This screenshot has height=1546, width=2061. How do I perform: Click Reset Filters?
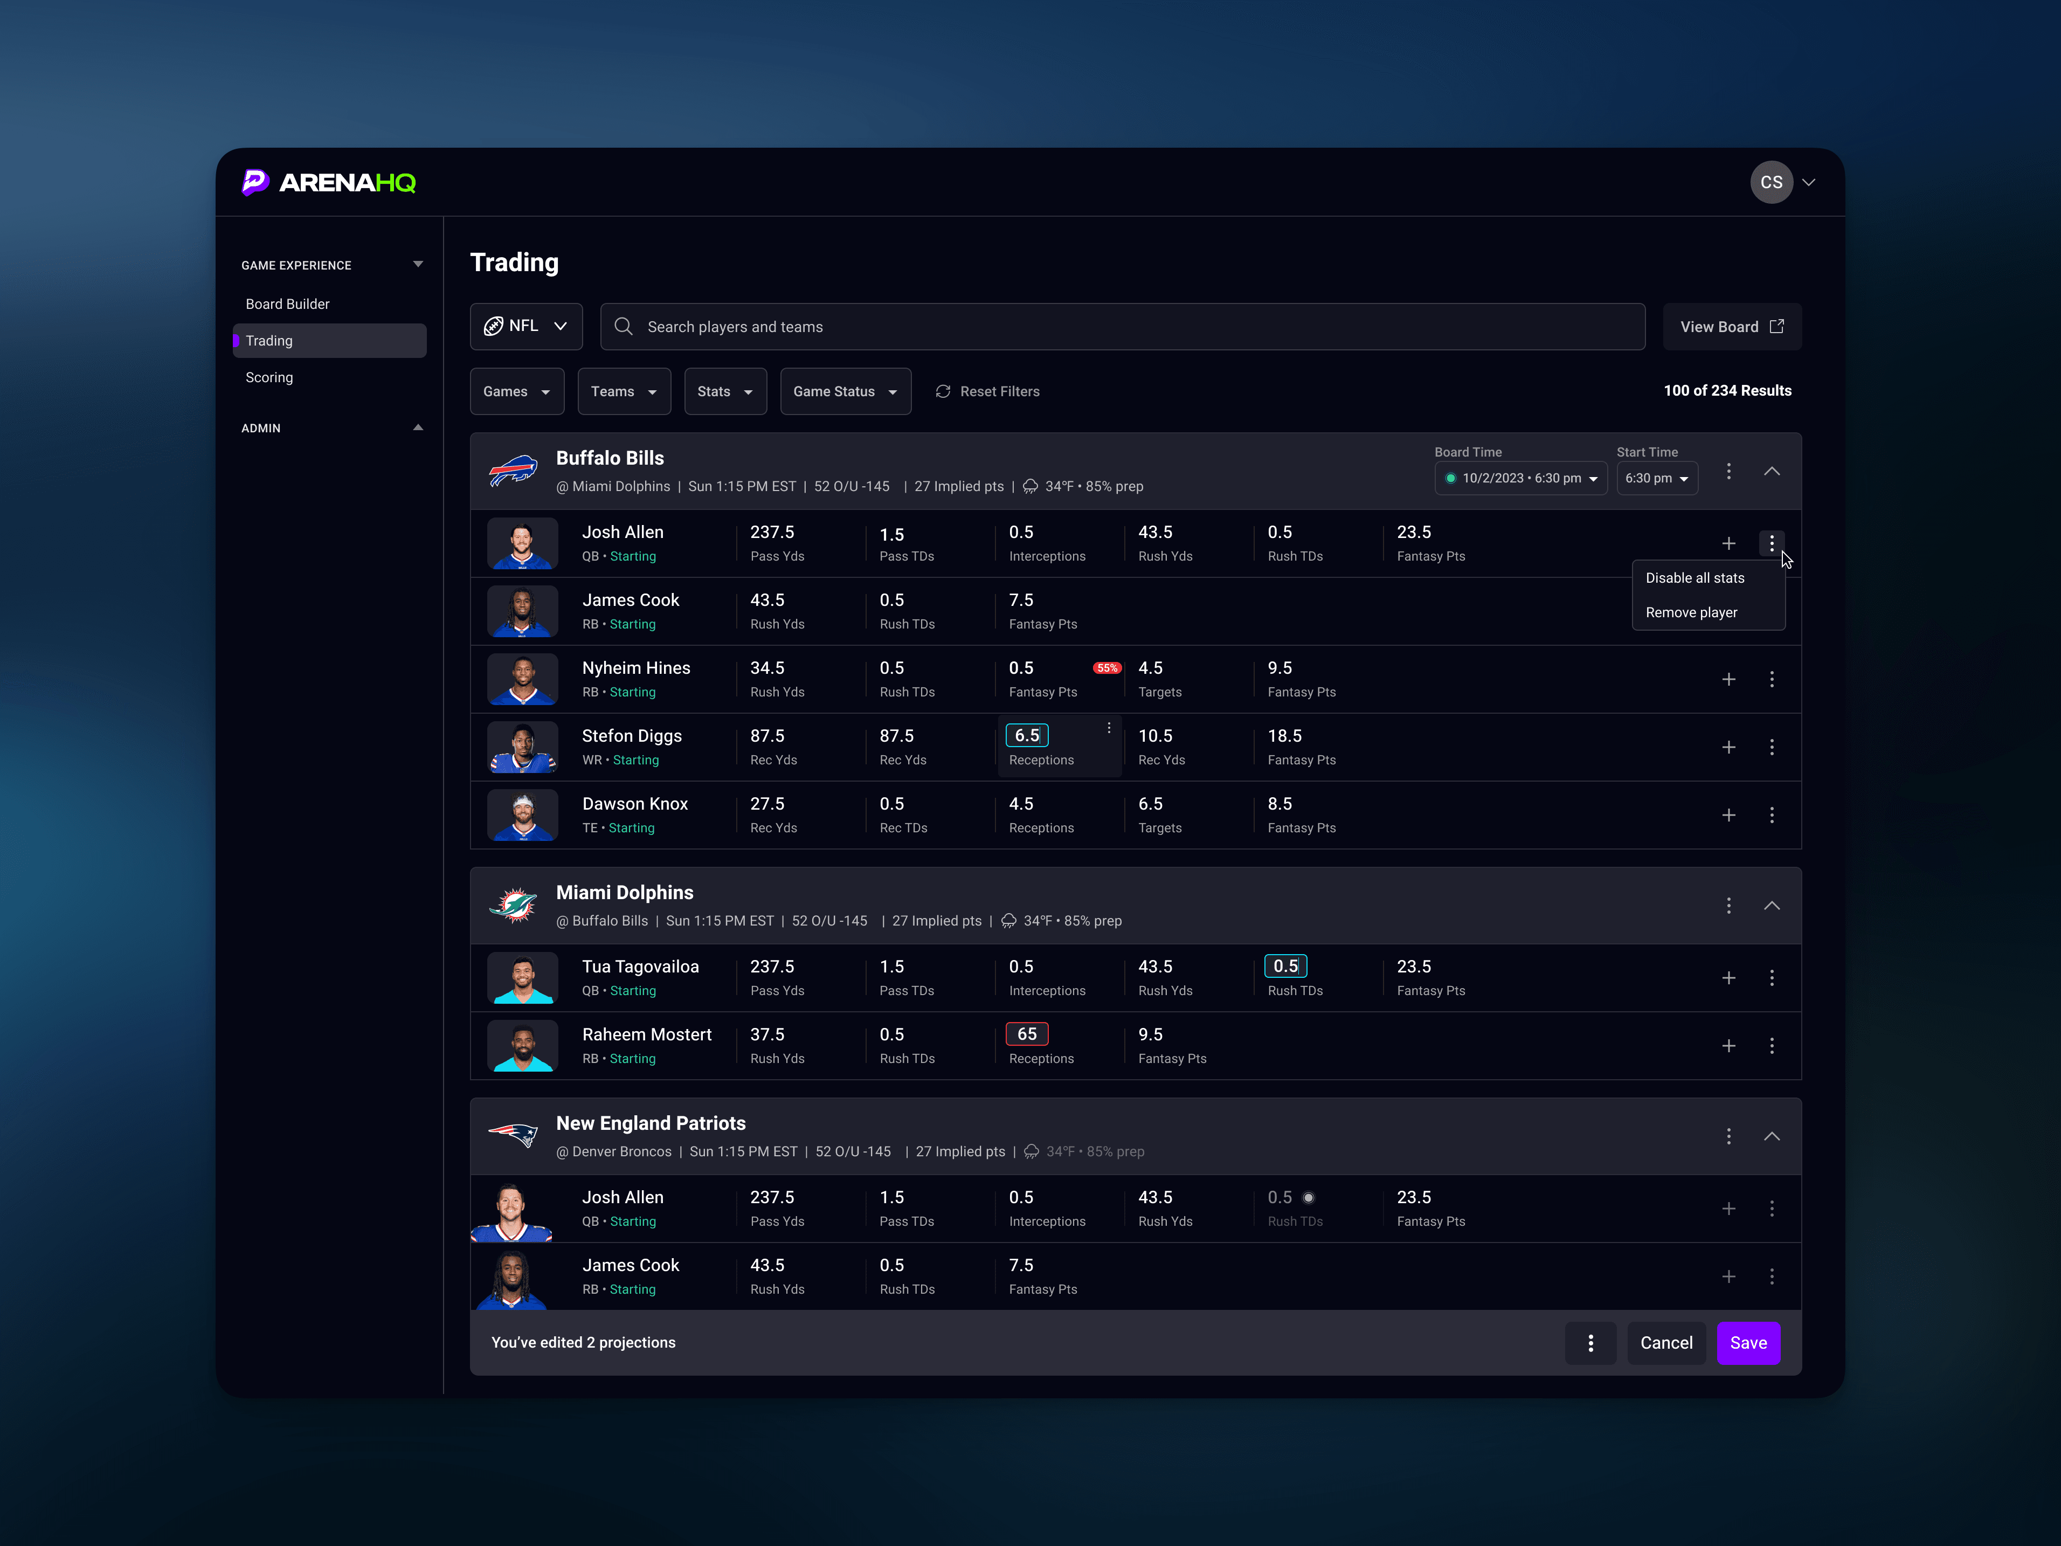click(x=987, y=391)
